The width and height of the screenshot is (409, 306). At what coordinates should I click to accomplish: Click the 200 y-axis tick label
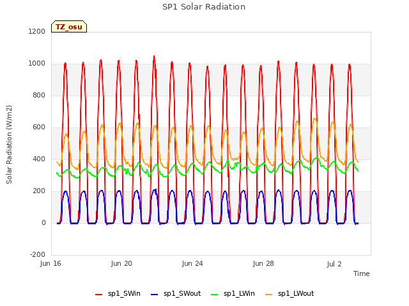coord(39,191)
